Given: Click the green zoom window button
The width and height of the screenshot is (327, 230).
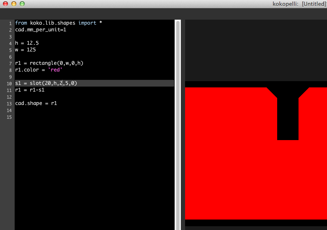Looking at the screenshot, I should 22,4.
